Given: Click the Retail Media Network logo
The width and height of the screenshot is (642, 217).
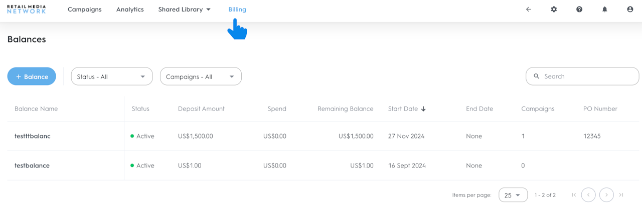Looking at the screenshot, I should coord(26,9).
